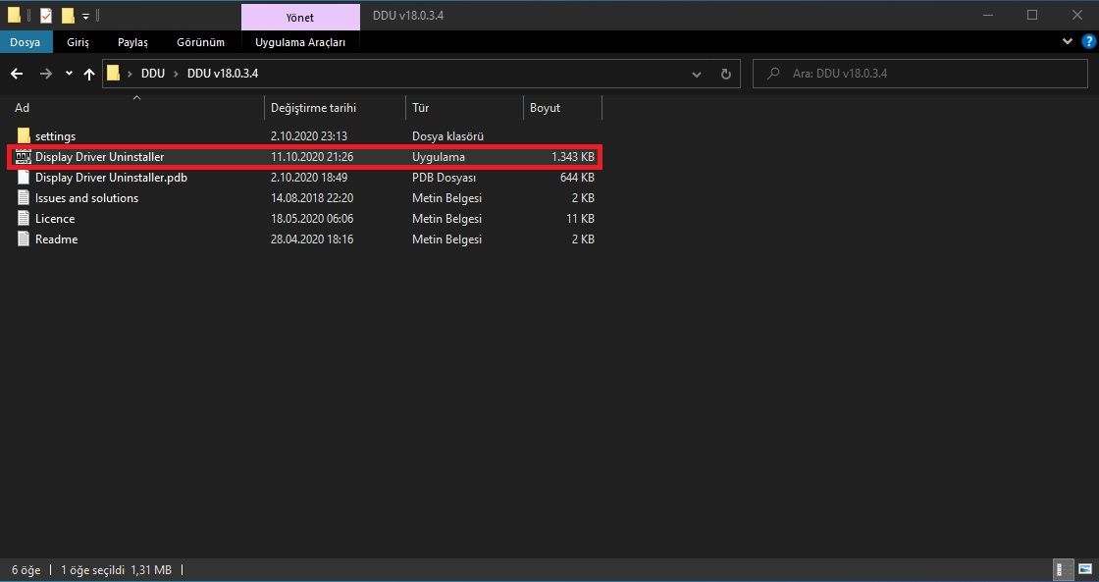Image resolution: width=1099 pixels, height=582 pixels.
Task: Click the Dosya klasörü type cell
Action: coord(447,136)
